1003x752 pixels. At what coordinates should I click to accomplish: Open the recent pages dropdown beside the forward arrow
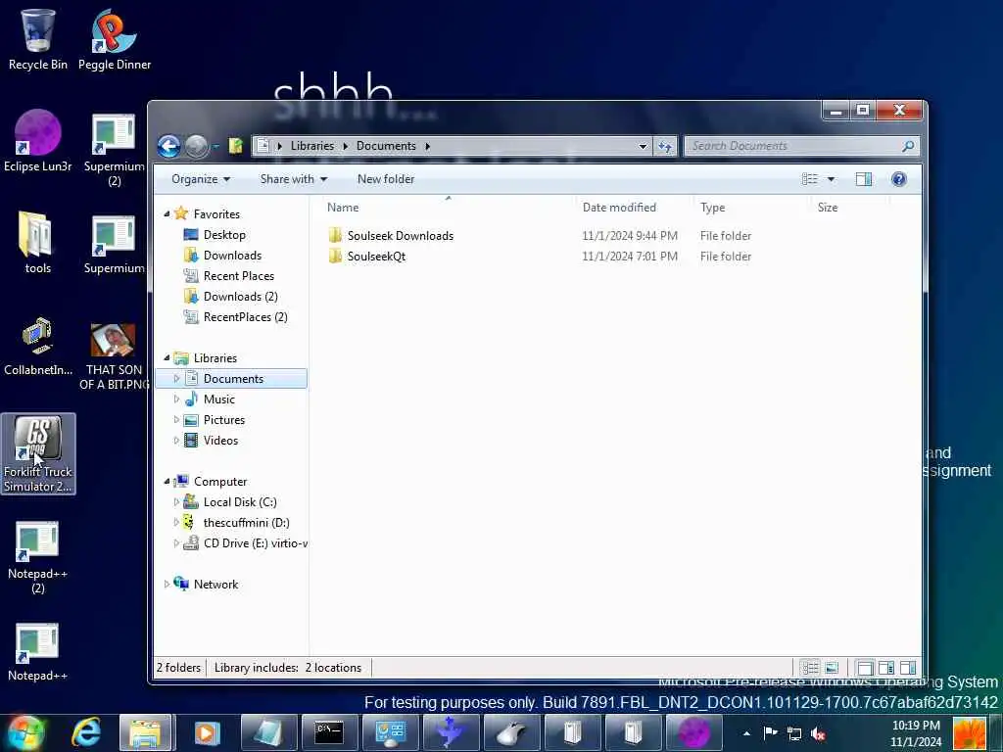tap(215, 147)
